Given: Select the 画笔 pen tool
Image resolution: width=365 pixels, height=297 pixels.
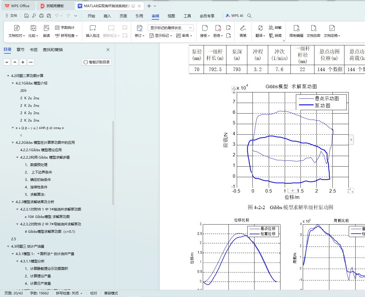Looking at the screenshot, I should (243, 31).
